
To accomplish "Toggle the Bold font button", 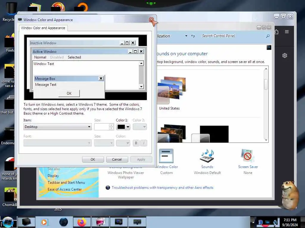I will pyautogui.click(x=136, y=143).
